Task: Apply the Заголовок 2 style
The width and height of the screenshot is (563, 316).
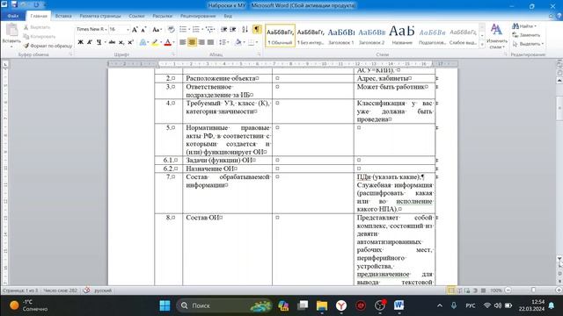Action: click(371, 36)
